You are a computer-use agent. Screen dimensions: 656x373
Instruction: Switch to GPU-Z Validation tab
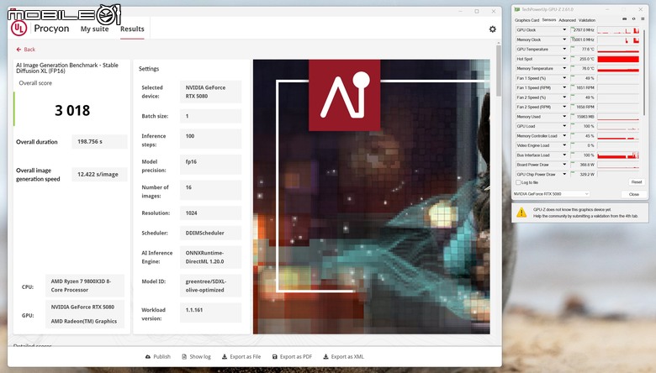586,20
